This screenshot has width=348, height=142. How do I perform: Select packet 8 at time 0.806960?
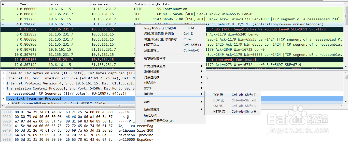(172, 44)
